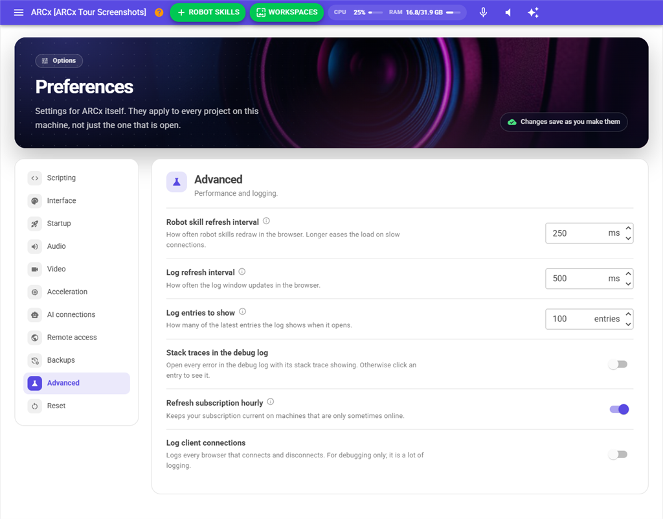This screenshot has height=519, width=663.
Task: Click the Changes save as you make them badge
Action: tap(564, 122)
